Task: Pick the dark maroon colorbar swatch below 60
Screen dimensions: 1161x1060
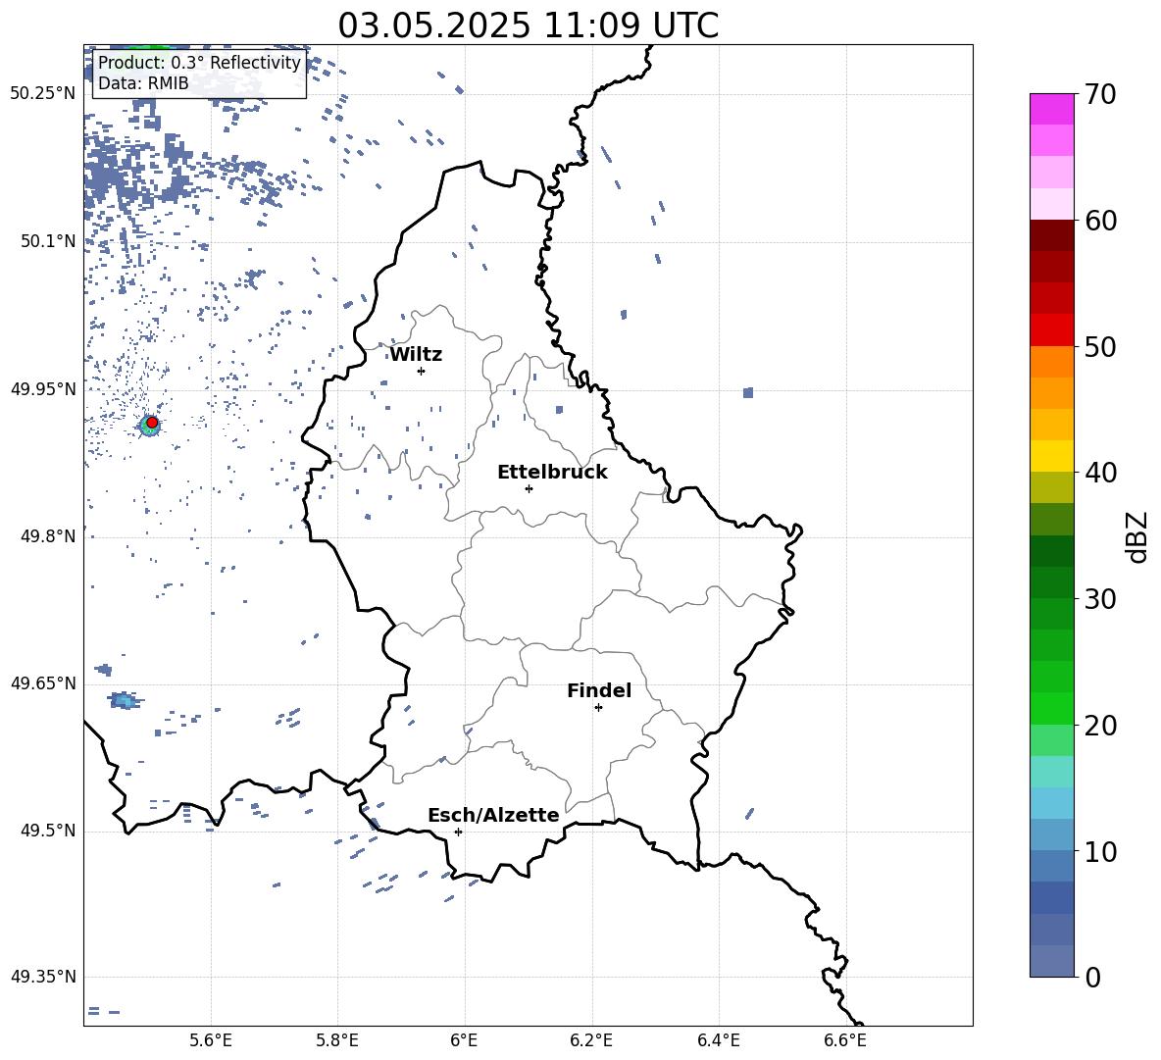Action: pyautogui.click(x=1051, y=235)
